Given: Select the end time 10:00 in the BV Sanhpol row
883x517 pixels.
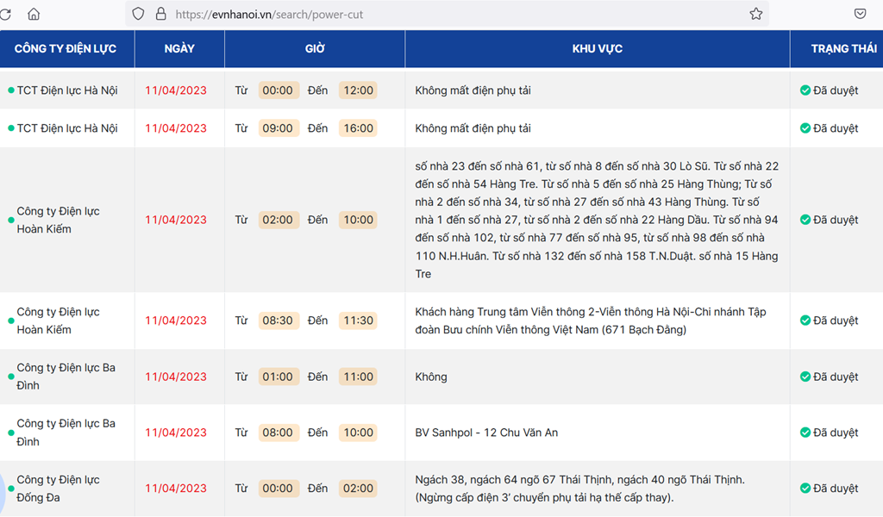Looking at the screenshot, I should pyautogui.click(x=358, y=433).
